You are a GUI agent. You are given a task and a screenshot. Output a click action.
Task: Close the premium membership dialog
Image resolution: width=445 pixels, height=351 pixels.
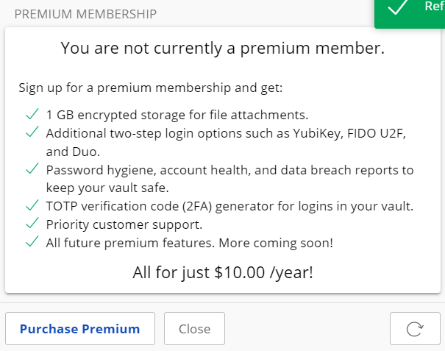[x=194, y=329]
